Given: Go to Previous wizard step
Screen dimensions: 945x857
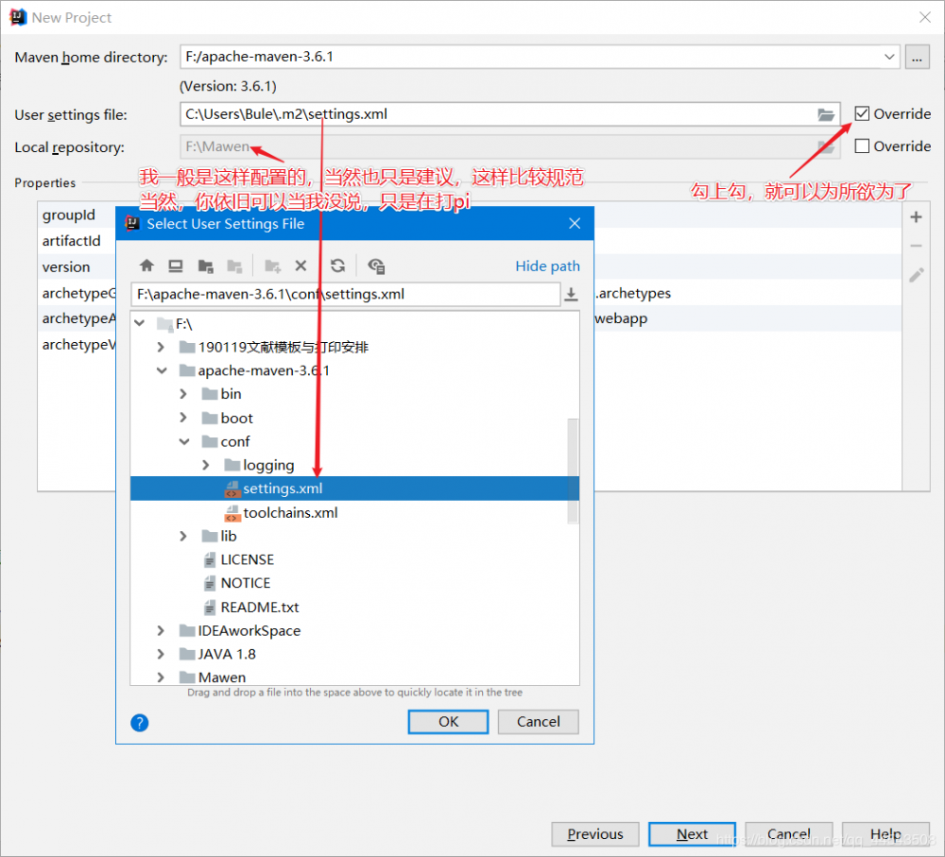Looking at the screenshot, I should 594,834.
